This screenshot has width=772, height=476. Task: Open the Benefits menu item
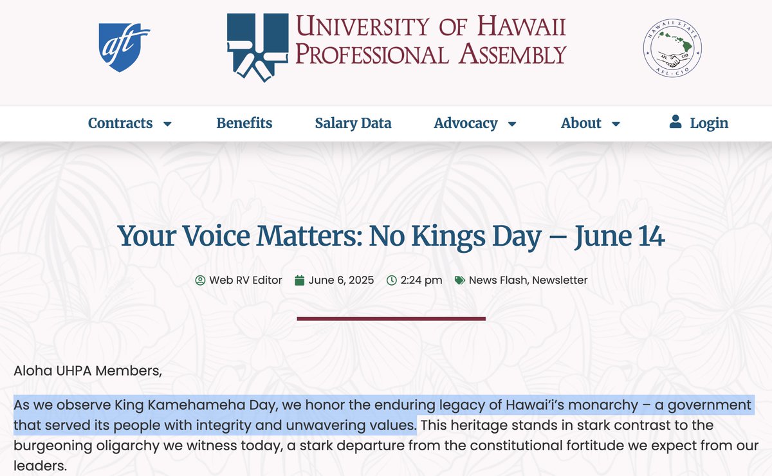(244, 123)
